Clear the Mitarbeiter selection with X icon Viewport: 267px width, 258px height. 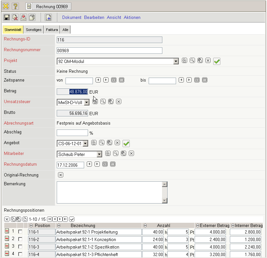[x=131, y=154]
